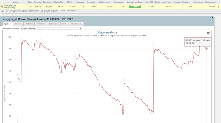
Task: Click the '$3,989 на игре 393' tooltip
Action: [x=198, y=42]
